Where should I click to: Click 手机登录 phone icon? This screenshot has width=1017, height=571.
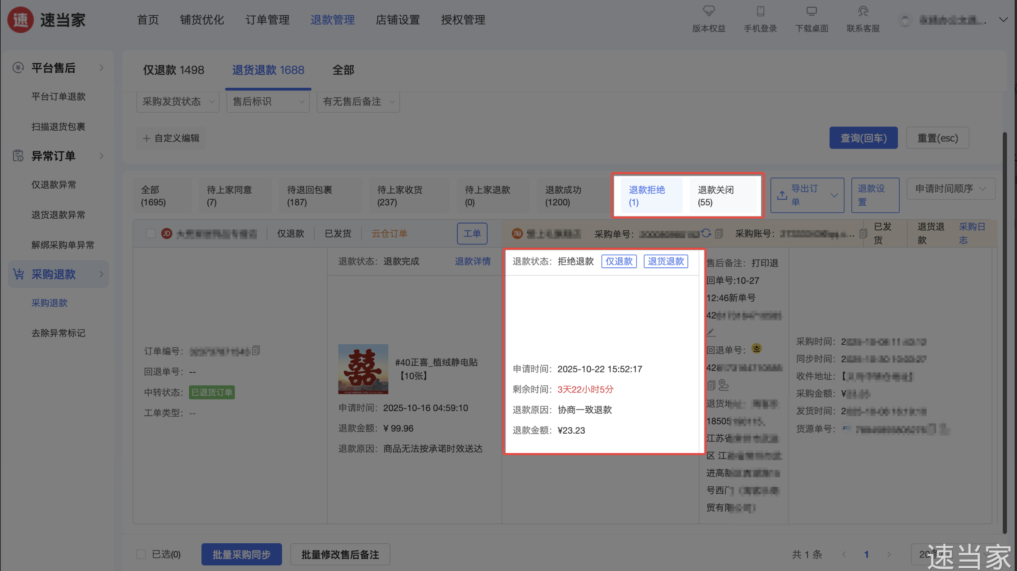[x=760, y=11]
